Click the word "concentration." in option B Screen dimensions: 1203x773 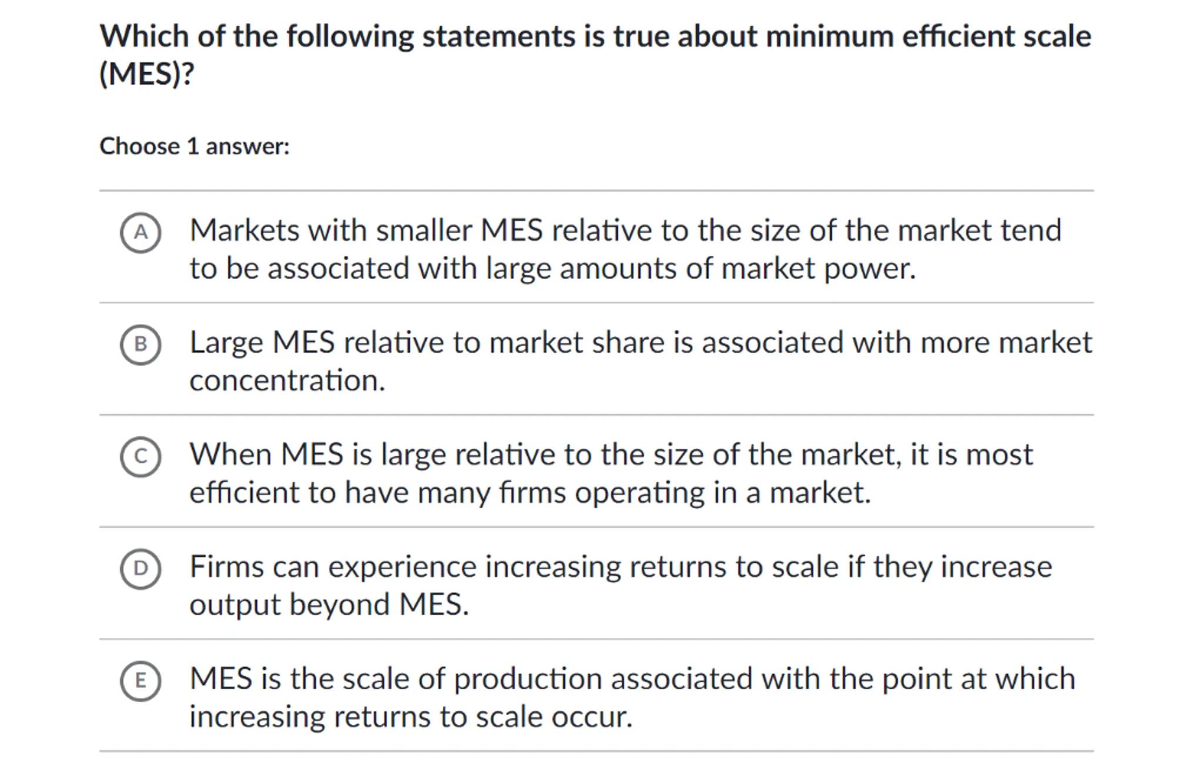point(287,380)
